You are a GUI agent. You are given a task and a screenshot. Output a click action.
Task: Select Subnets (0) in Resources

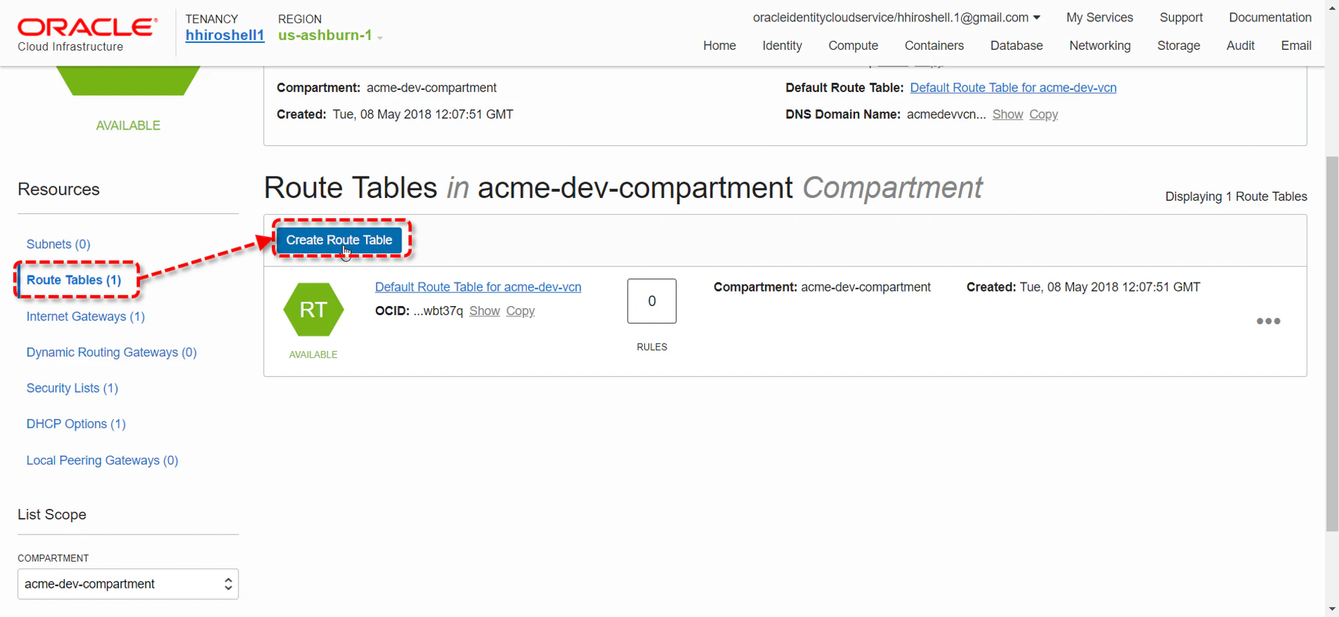pyautogui.click(x=58, y=244)
